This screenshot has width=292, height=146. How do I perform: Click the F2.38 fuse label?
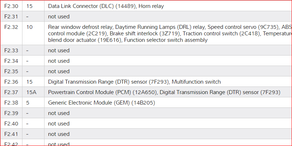11,103
